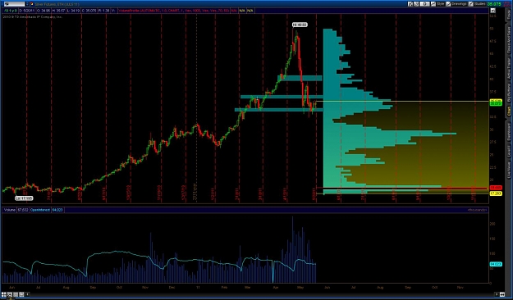513x300 pixels.
Task: Click the small icon above the price axis
Action: click(x=493, y=11)
